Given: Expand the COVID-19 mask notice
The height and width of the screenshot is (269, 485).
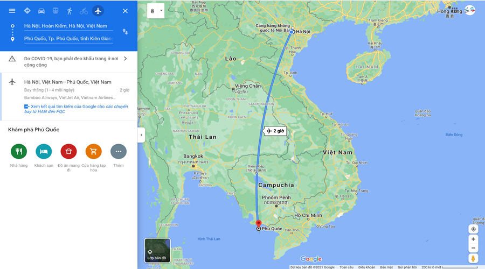Looking at the screenshot, I should 68,62.
